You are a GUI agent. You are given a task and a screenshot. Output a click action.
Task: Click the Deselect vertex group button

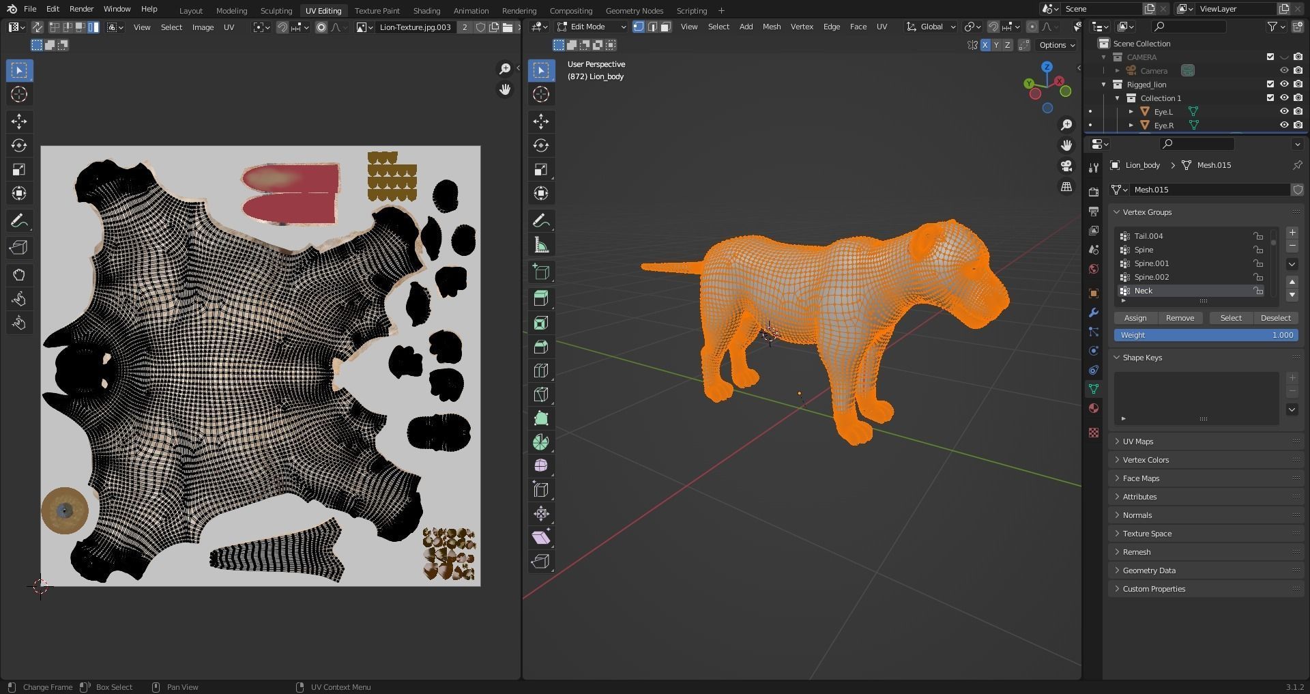tap(1275, 318)
